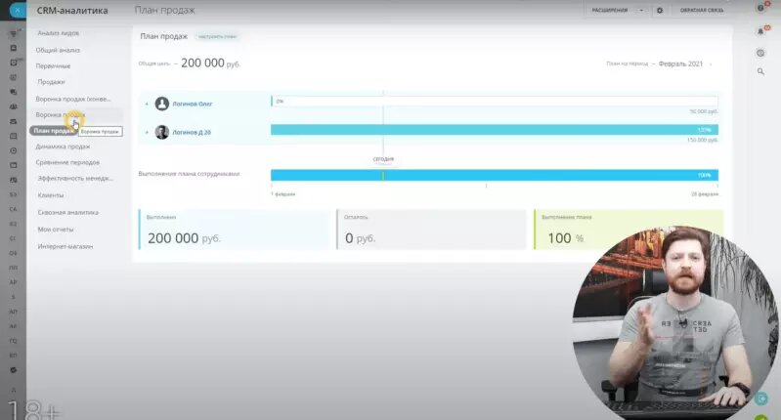Select Первичные menu item
This screenshot has width=781, height=420.
pyautogui.click(x=53, y=65)
